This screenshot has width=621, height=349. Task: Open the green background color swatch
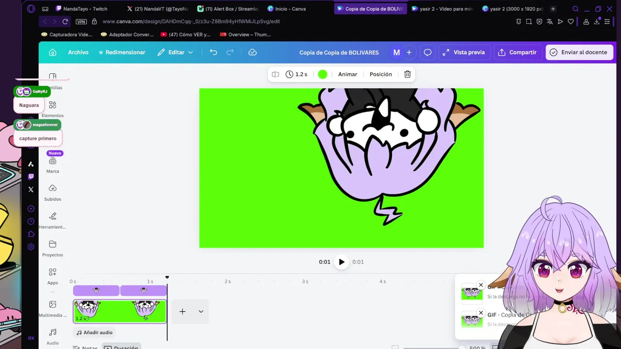coord(323,74)
